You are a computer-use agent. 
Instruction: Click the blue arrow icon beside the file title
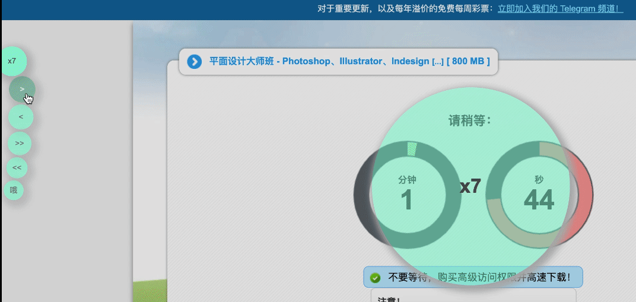[194, 62]
